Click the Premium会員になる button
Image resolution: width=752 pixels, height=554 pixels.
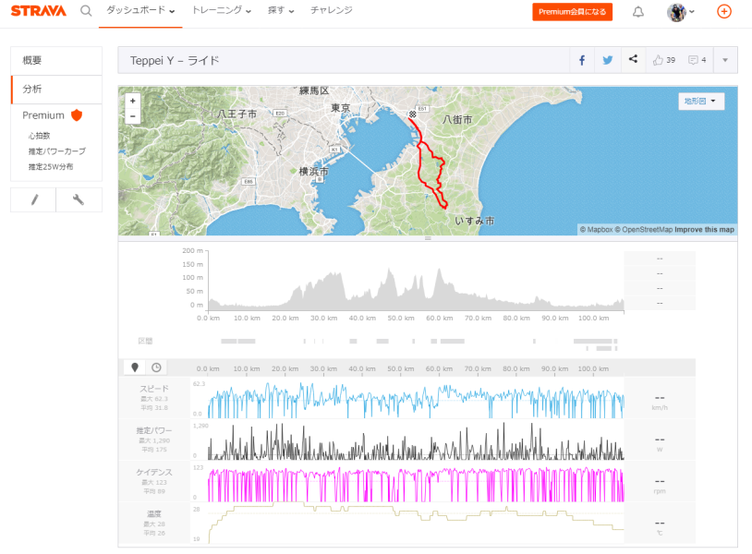572,12
